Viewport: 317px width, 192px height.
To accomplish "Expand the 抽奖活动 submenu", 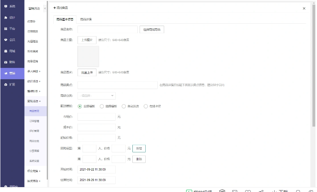I will click(x=34, y=181).
